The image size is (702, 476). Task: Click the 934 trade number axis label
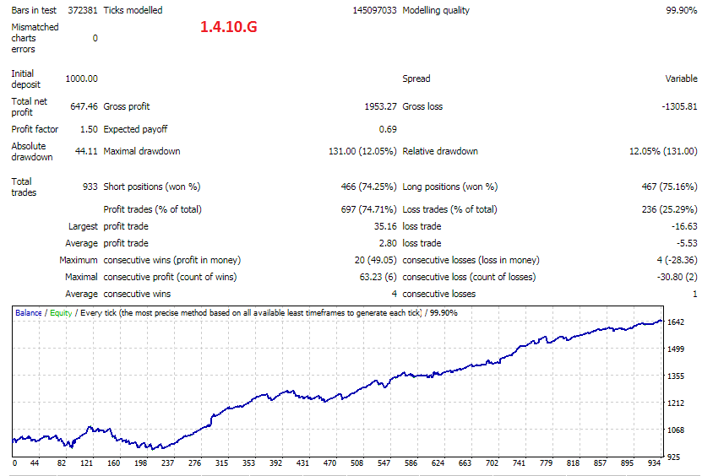(x=654, y=463)
